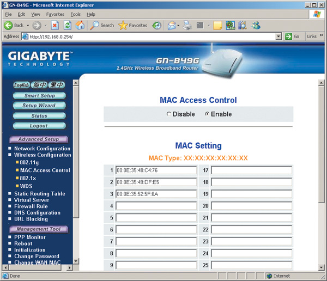Open the Edit menu
This screenshot has height=281, width=327.
point(21,14)
